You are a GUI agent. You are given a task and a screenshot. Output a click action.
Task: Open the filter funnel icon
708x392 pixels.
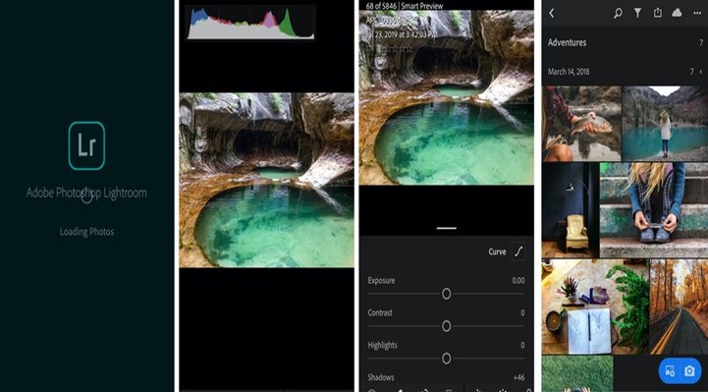click(x=637, y=13)
